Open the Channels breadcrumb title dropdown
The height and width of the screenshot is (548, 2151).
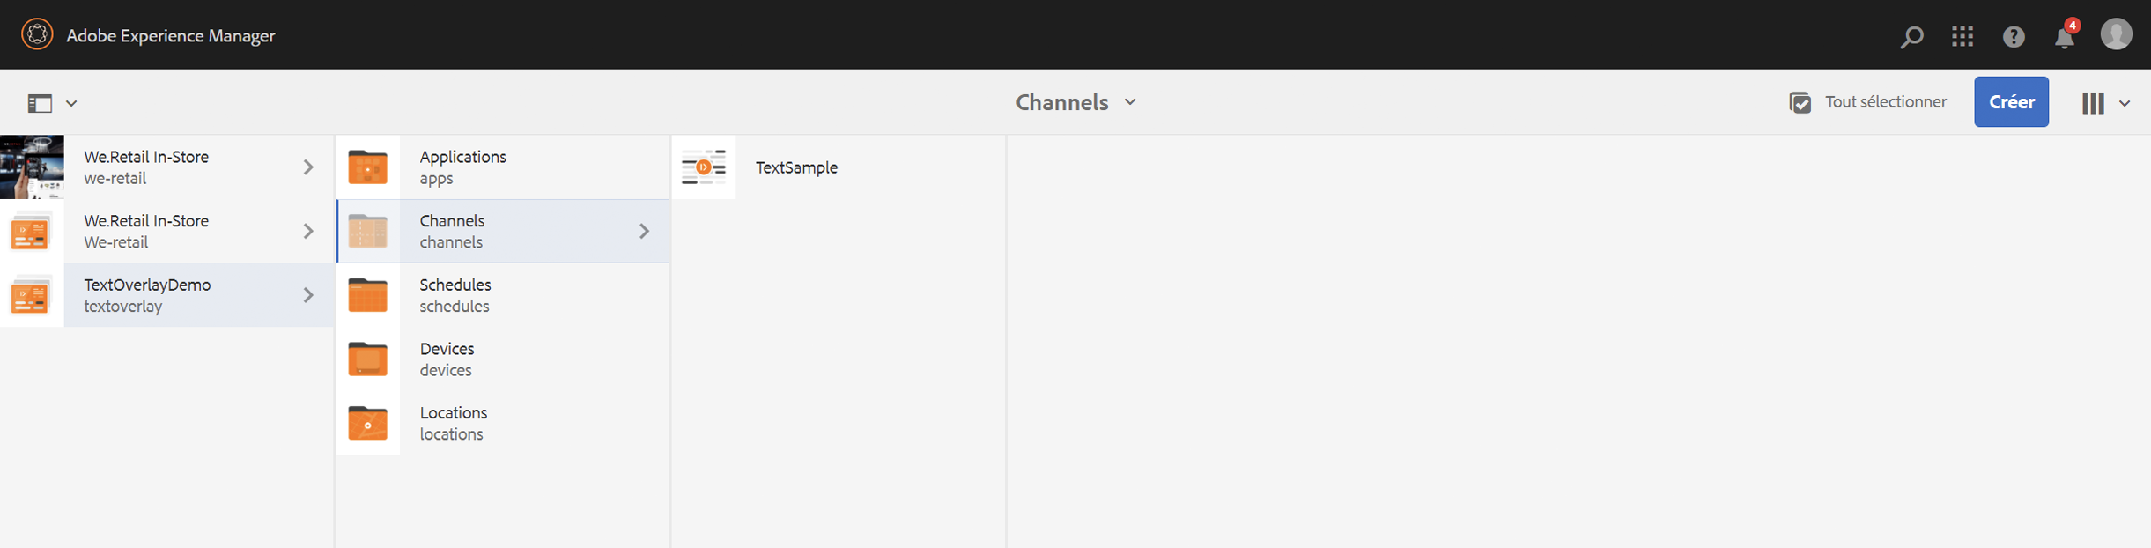coord(1075,102)
